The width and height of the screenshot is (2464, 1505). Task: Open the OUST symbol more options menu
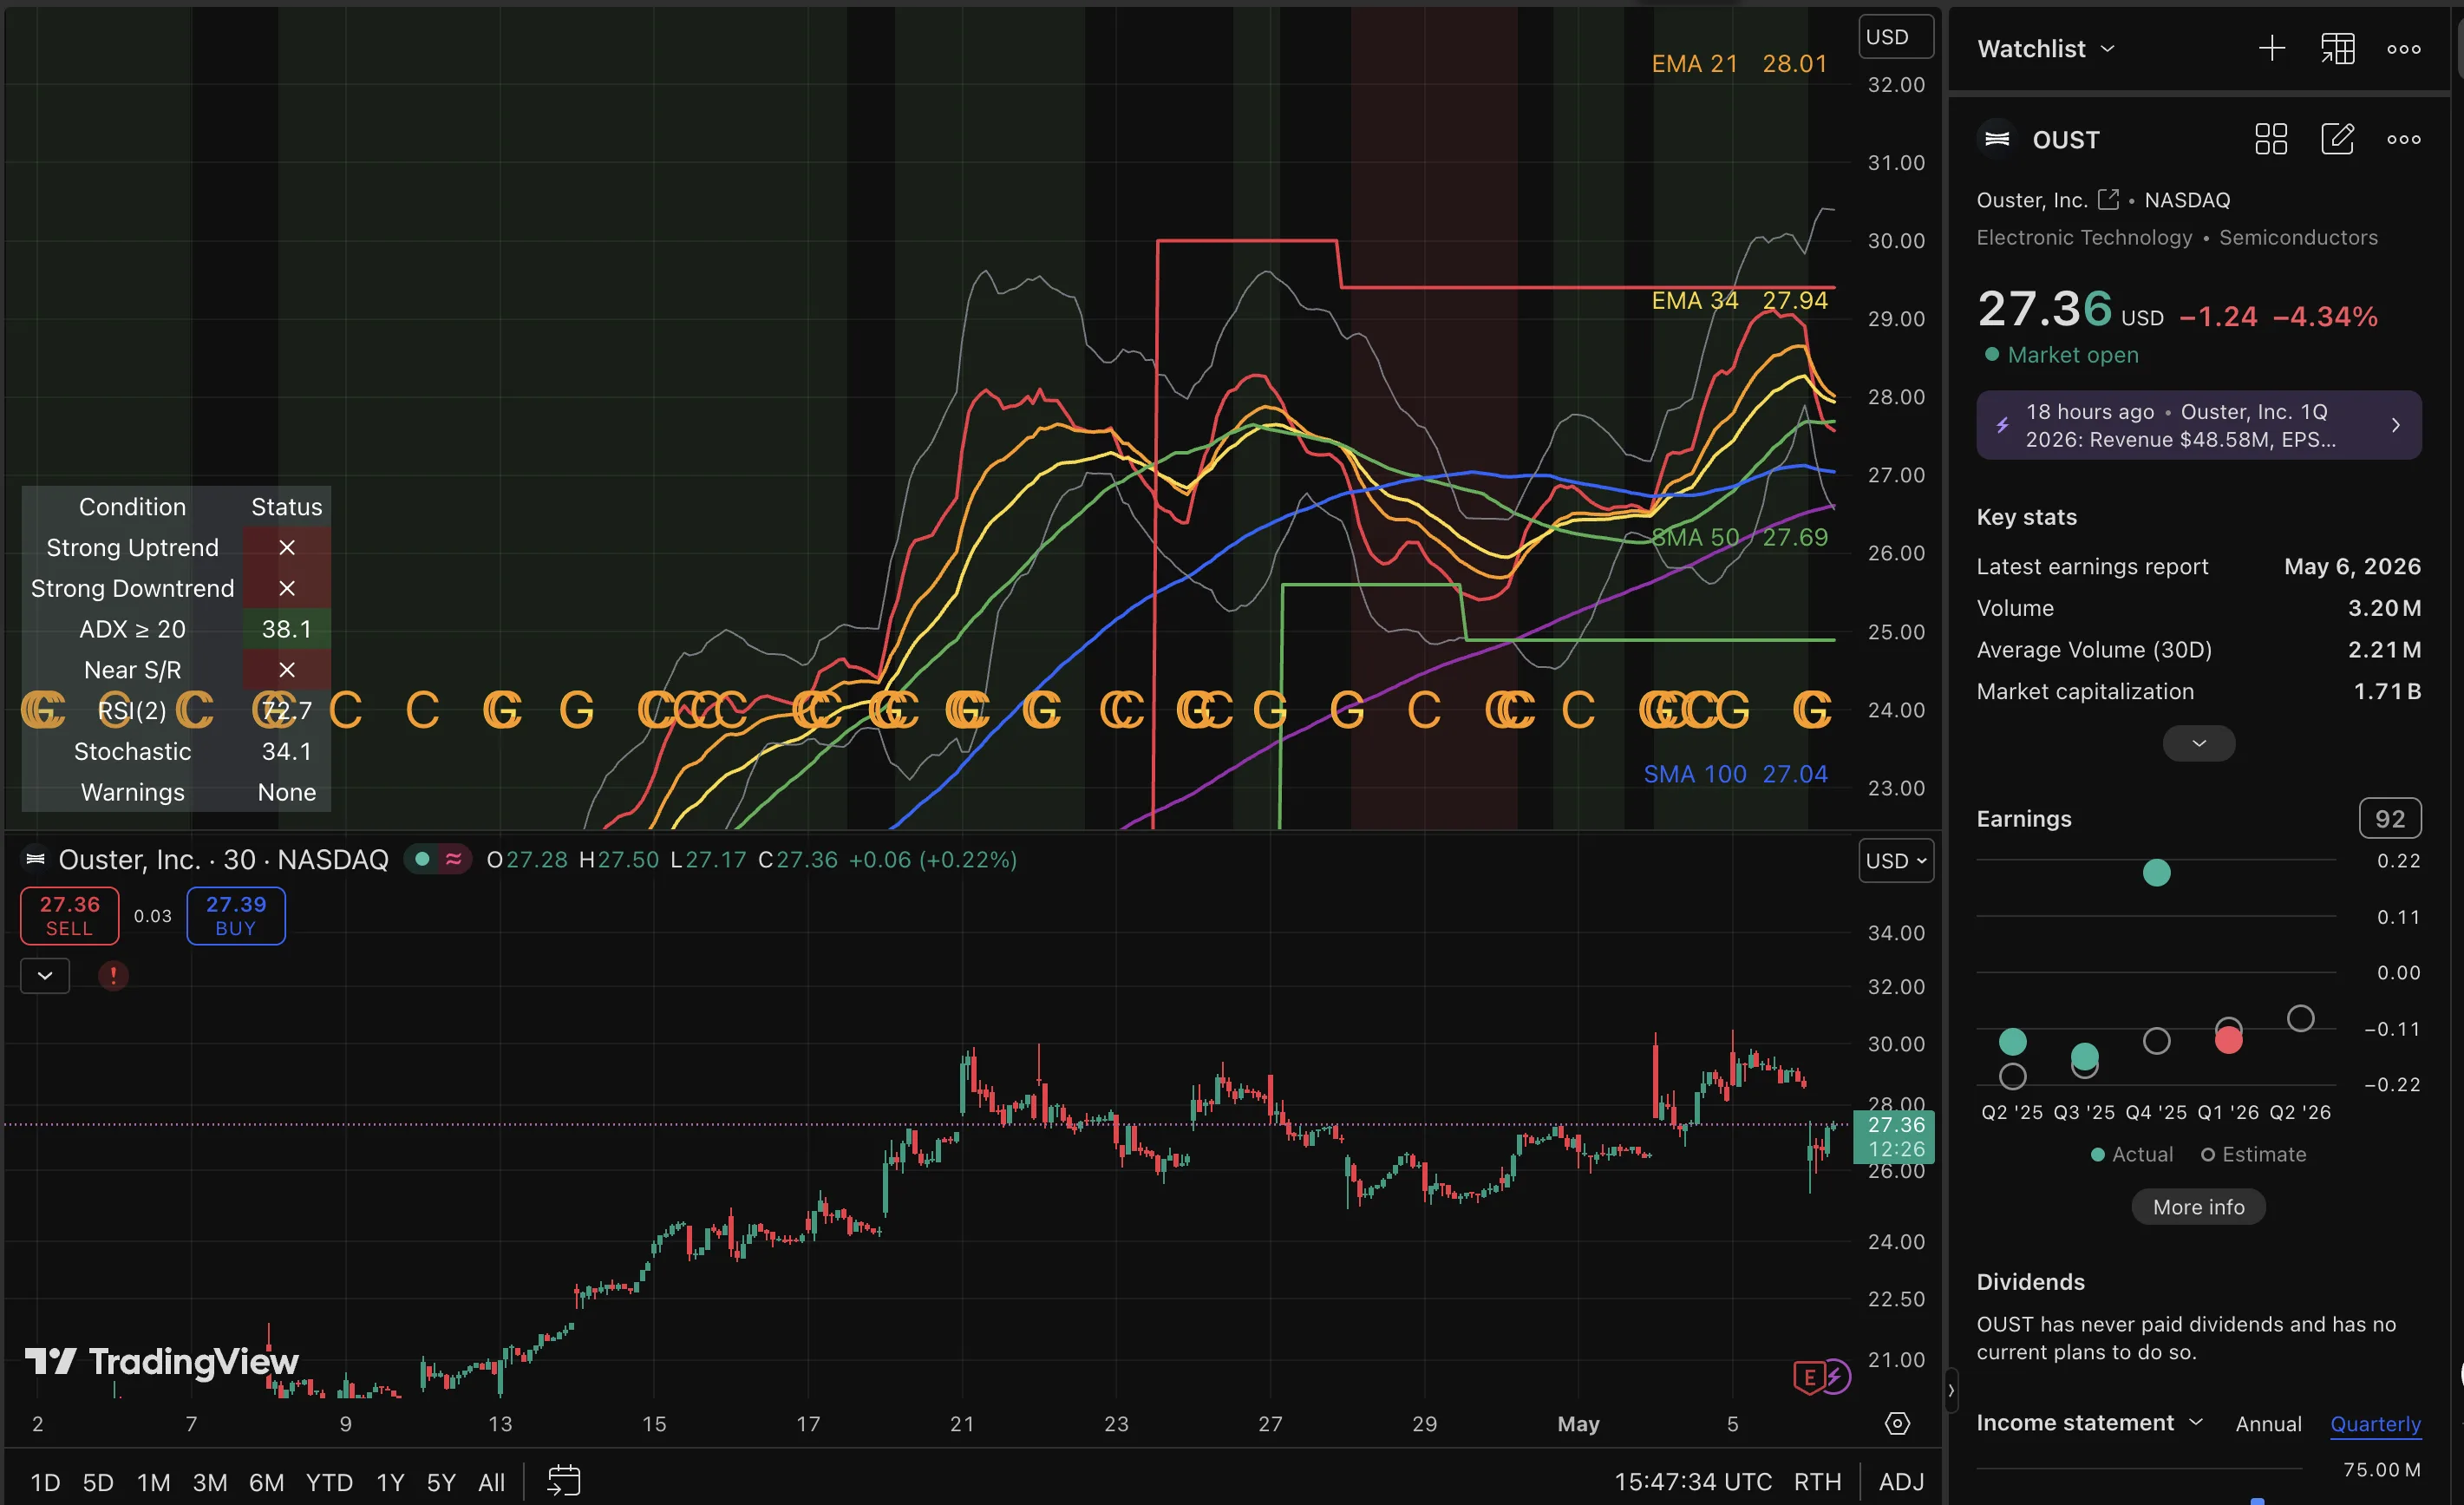2403,139
